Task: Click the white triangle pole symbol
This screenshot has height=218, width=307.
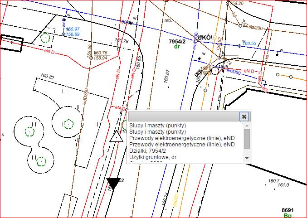Action: pos(117,136)
